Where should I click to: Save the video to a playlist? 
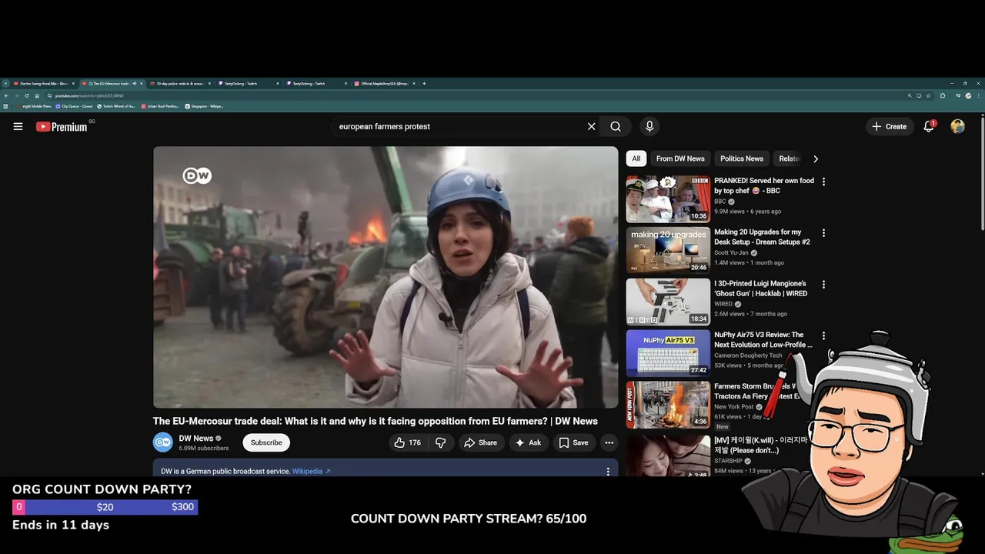(573, 442)
